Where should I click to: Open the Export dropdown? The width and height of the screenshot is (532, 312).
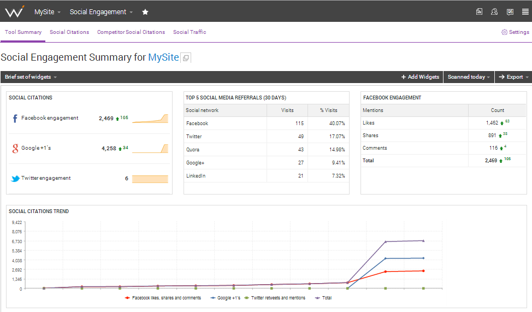point(513,77)
